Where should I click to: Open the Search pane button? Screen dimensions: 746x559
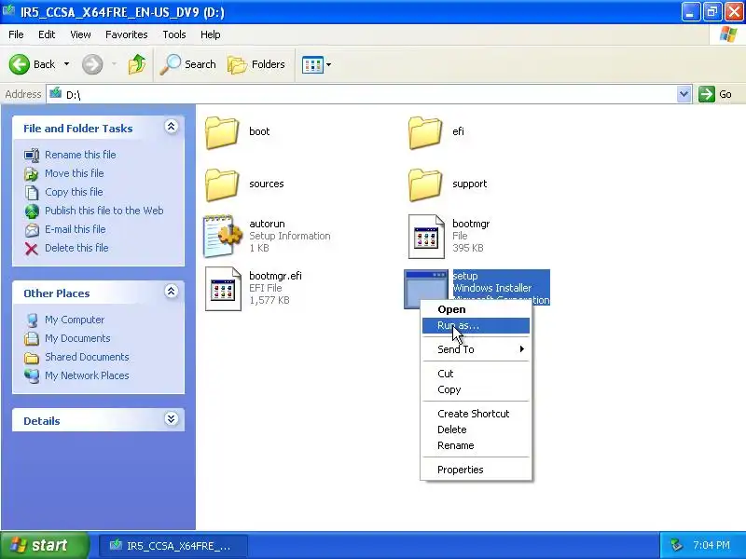pyautogui.click(x=188, y=64)
